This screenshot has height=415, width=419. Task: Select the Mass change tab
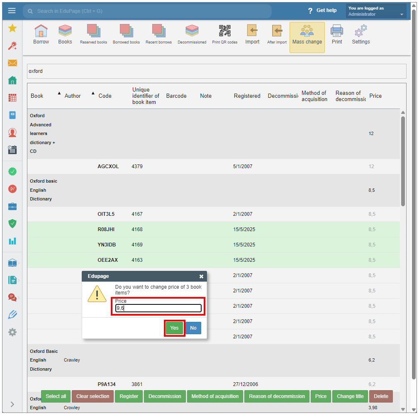307,37
